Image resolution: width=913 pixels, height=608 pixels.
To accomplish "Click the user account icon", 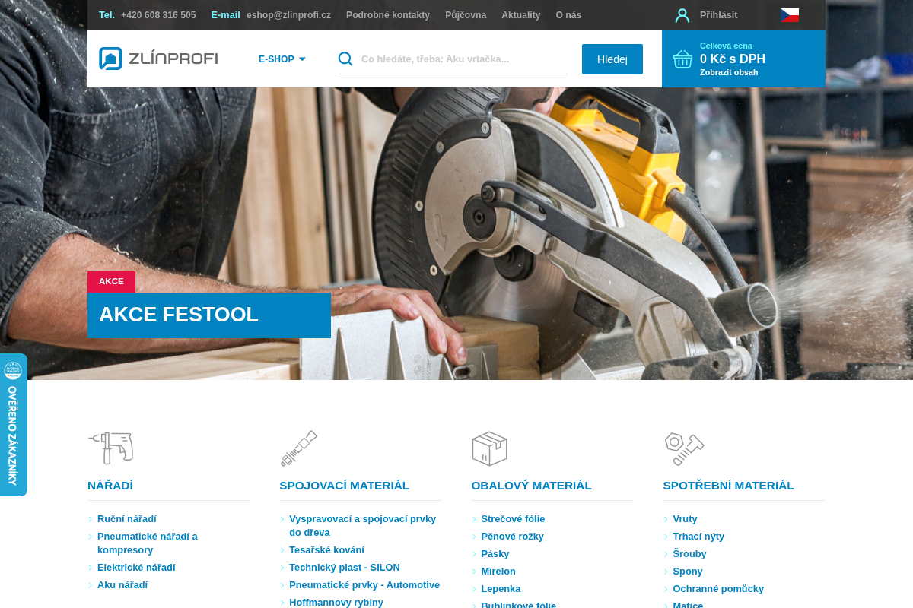I will click(x=682, y=15).
